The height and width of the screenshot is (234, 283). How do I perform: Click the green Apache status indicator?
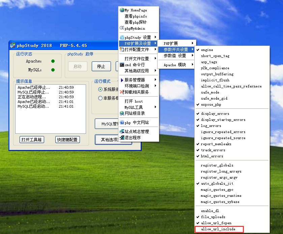tap(53, 61)
